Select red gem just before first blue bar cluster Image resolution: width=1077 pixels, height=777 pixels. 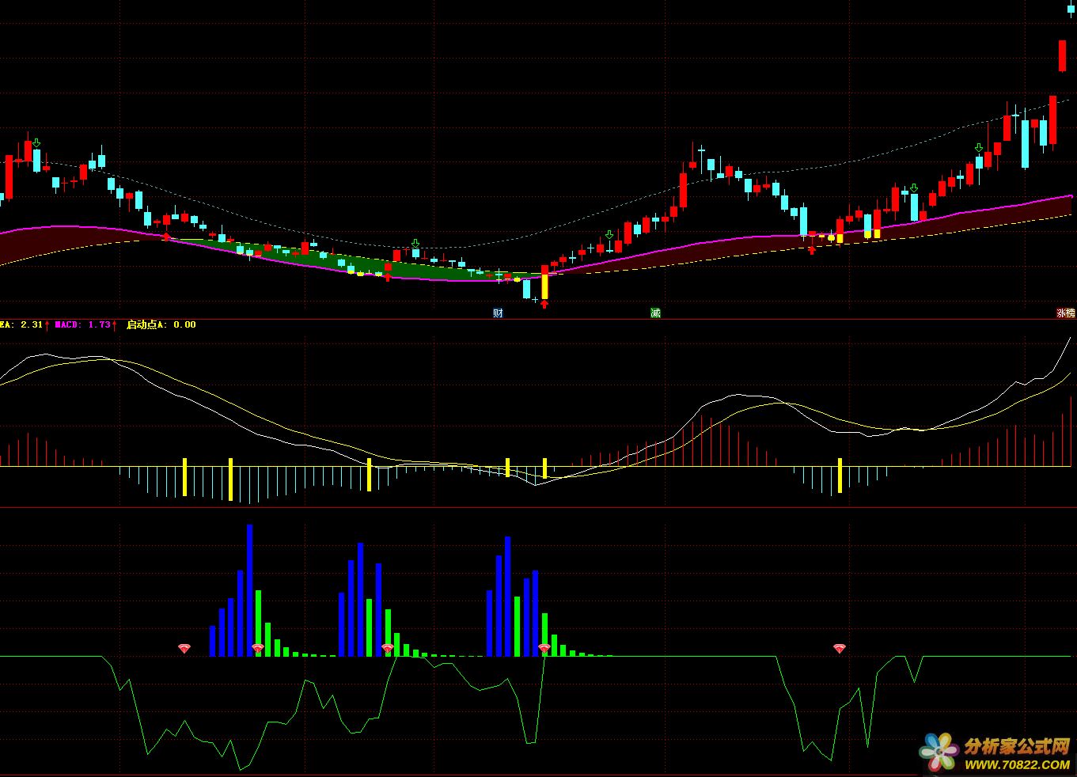[184, 648]
